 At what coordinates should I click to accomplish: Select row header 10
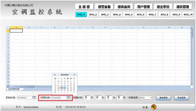tap(8, 62)
